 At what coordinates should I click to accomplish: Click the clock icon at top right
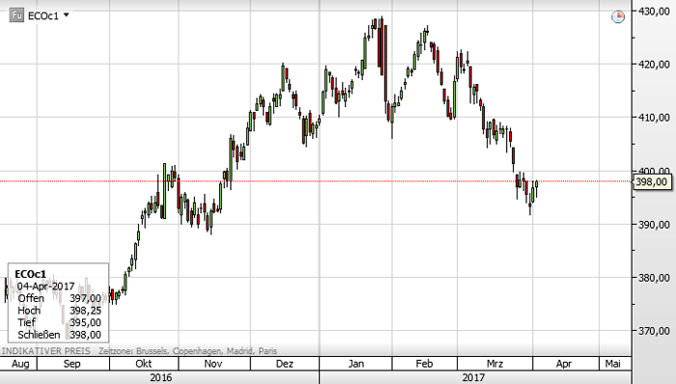(x=618, y=16)
